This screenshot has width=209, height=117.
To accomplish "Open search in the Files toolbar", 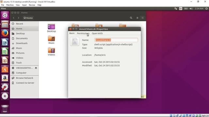I will tap(131, 18).
